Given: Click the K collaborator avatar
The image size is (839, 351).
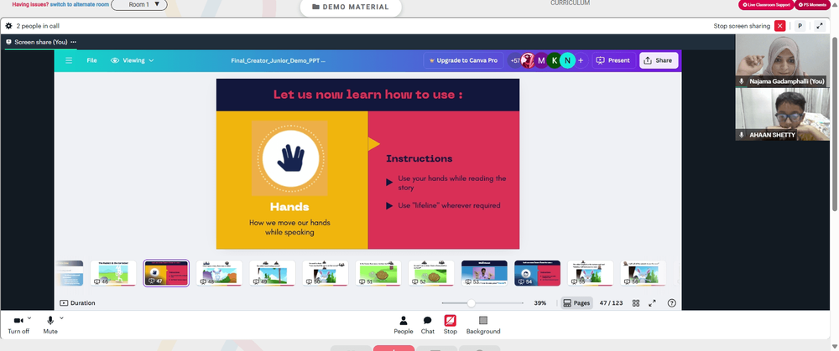Looking at the screenshot, I should (555, 60).
